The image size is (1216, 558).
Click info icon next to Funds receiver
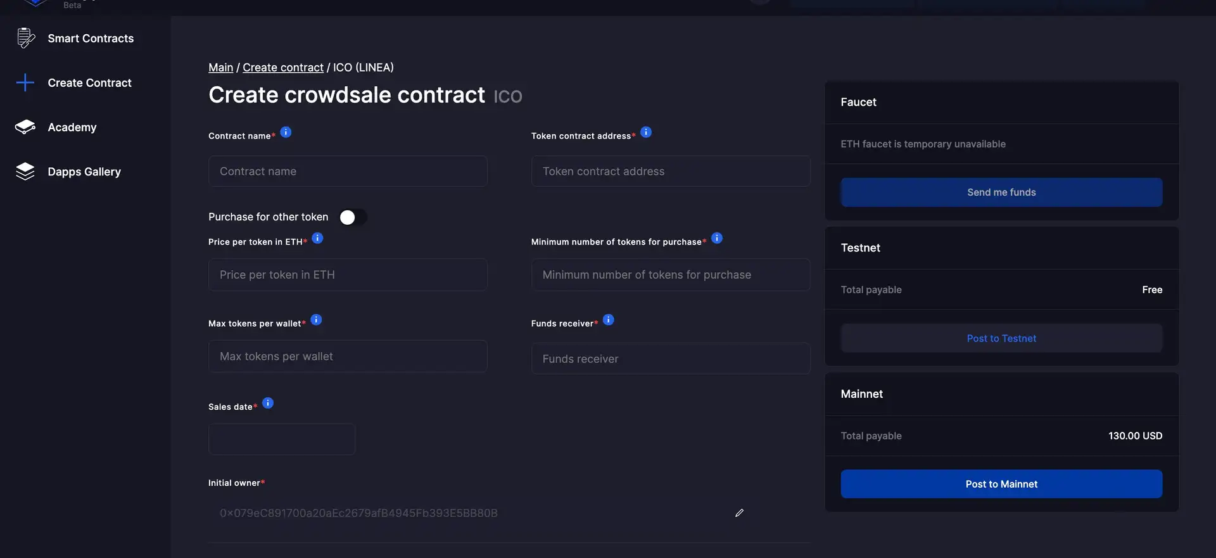tap(608, 319)
